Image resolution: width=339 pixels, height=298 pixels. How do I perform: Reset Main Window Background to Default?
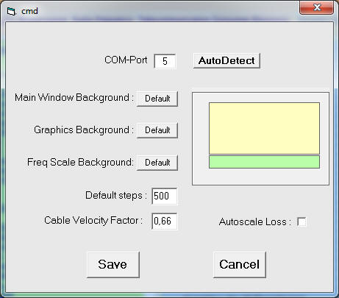pos(157,99)
